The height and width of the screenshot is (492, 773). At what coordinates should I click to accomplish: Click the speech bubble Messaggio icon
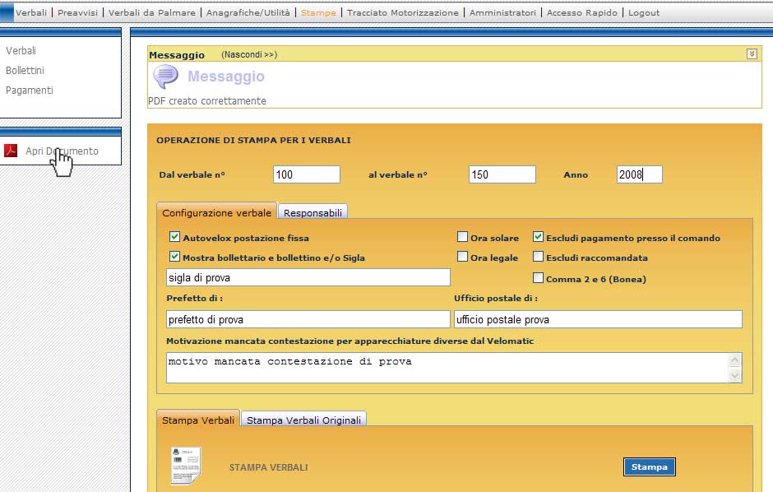(x=165, y=77)
